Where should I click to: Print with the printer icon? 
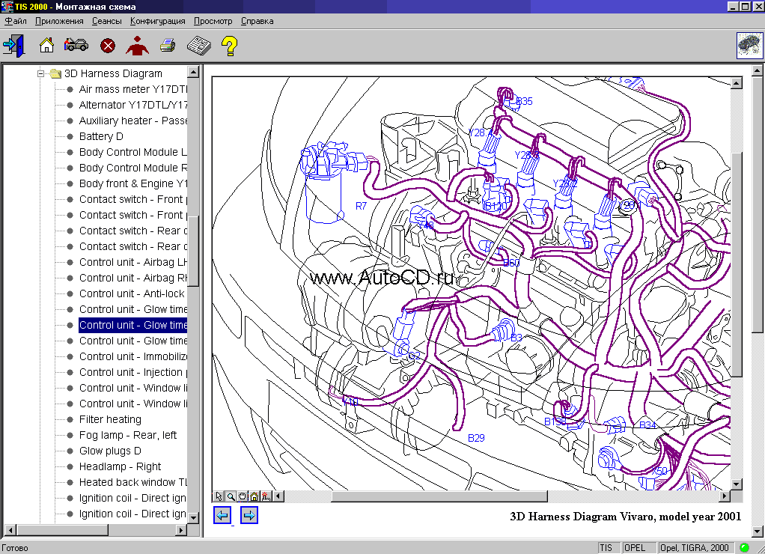[168, 46]
